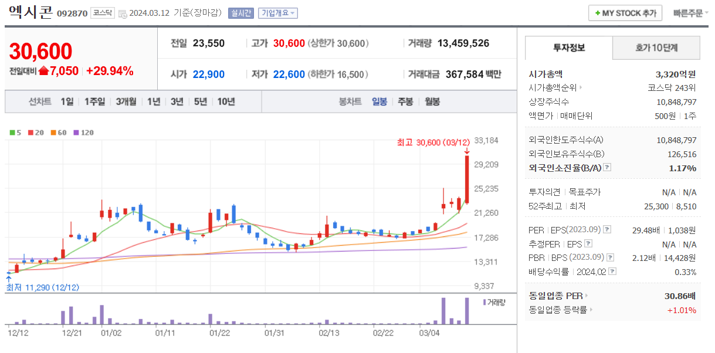Toggle the 실시간 real-time button
Viewport: 715px width, 353px height.
coord(240,13)
